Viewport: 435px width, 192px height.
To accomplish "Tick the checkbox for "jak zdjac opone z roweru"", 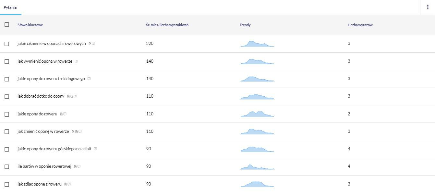I will [7, 184].
